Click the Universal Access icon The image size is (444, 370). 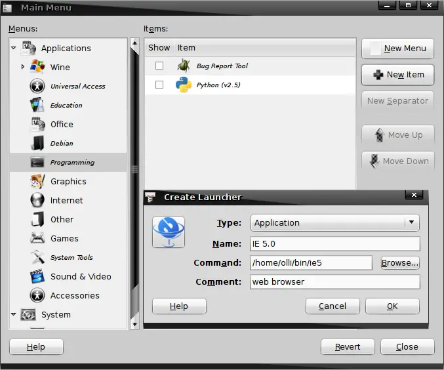37,86
